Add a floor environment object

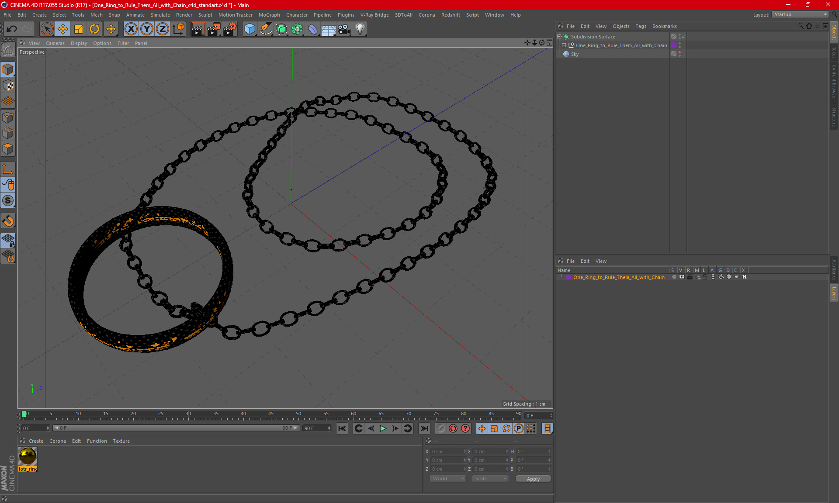(329, 29)
